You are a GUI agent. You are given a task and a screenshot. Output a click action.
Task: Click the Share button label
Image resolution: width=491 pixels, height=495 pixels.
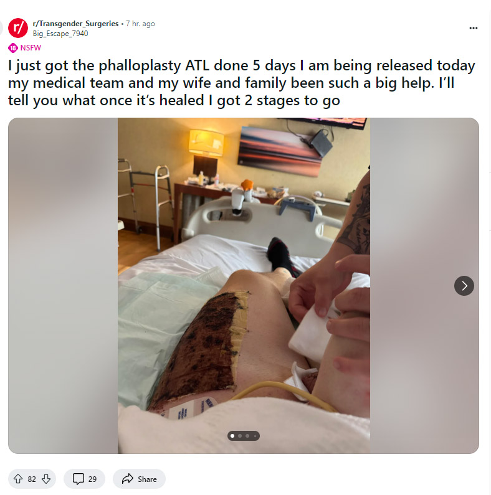click(x=147, y=479)
